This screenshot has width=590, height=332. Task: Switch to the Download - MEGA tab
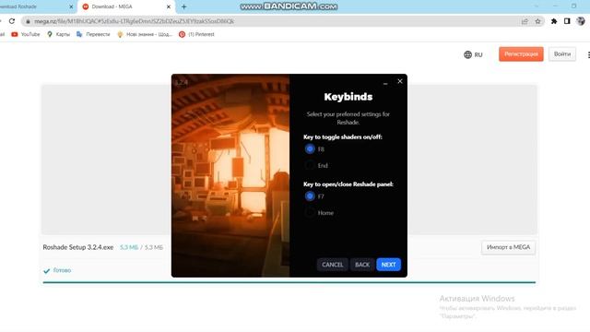[x=126, y=6]
